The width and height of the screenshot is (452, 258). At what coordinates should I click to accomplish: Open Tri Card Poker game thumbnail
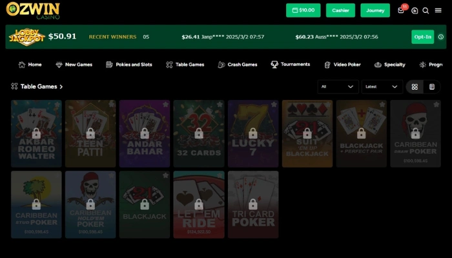[x=253, y=204]
